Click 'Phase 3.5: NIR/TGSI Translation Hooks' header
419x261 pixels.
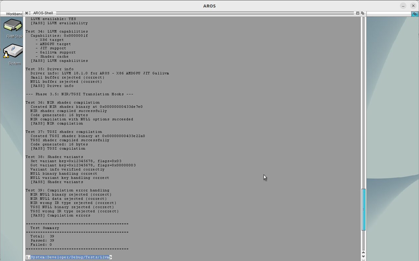(80, 94)
